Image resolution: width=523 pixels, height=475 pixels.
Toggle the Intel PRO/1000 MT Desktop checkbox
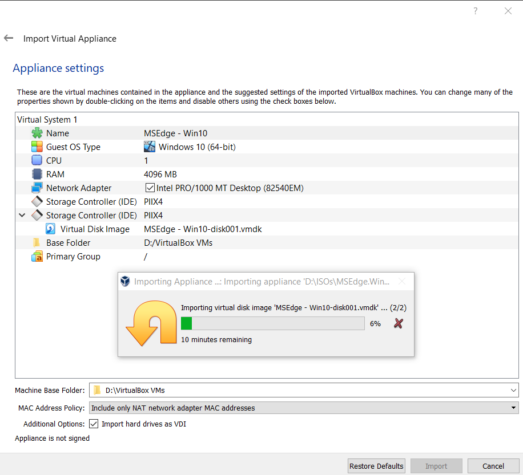pyautogui.click(x=150, y=188)
